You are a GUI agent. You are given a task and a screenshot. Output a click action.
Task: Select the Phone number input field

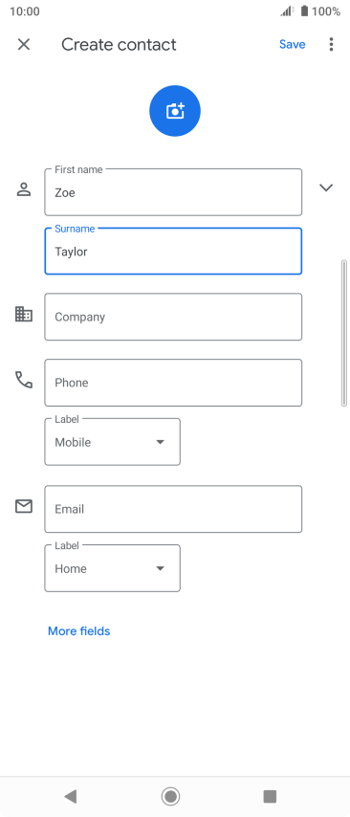173,383
